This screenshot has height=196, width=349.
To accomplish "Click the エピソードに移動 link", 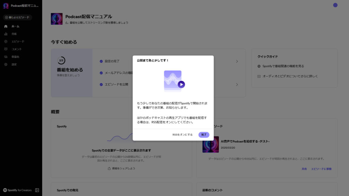I will click(x=321, y=169).
